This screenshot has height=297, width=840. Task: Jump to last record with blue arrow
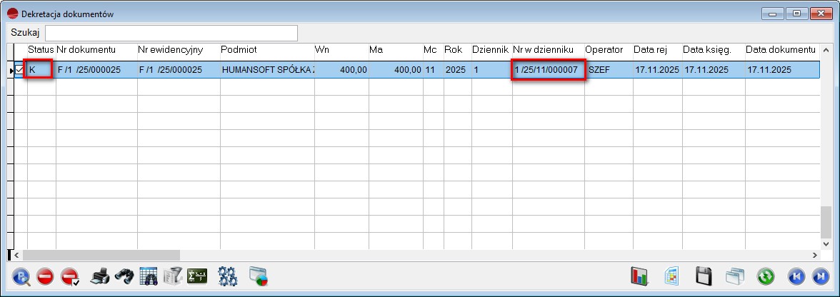pos(821,276)
